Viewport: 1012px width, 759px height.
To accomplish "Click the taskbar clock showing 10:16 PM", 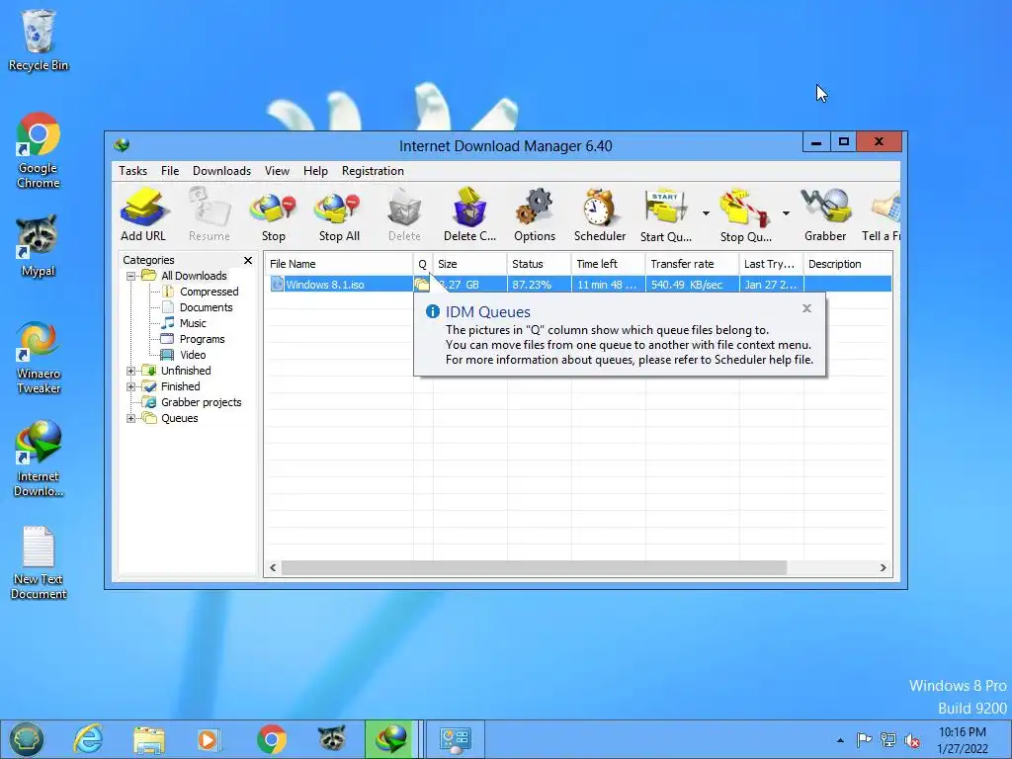I will 963,739.
